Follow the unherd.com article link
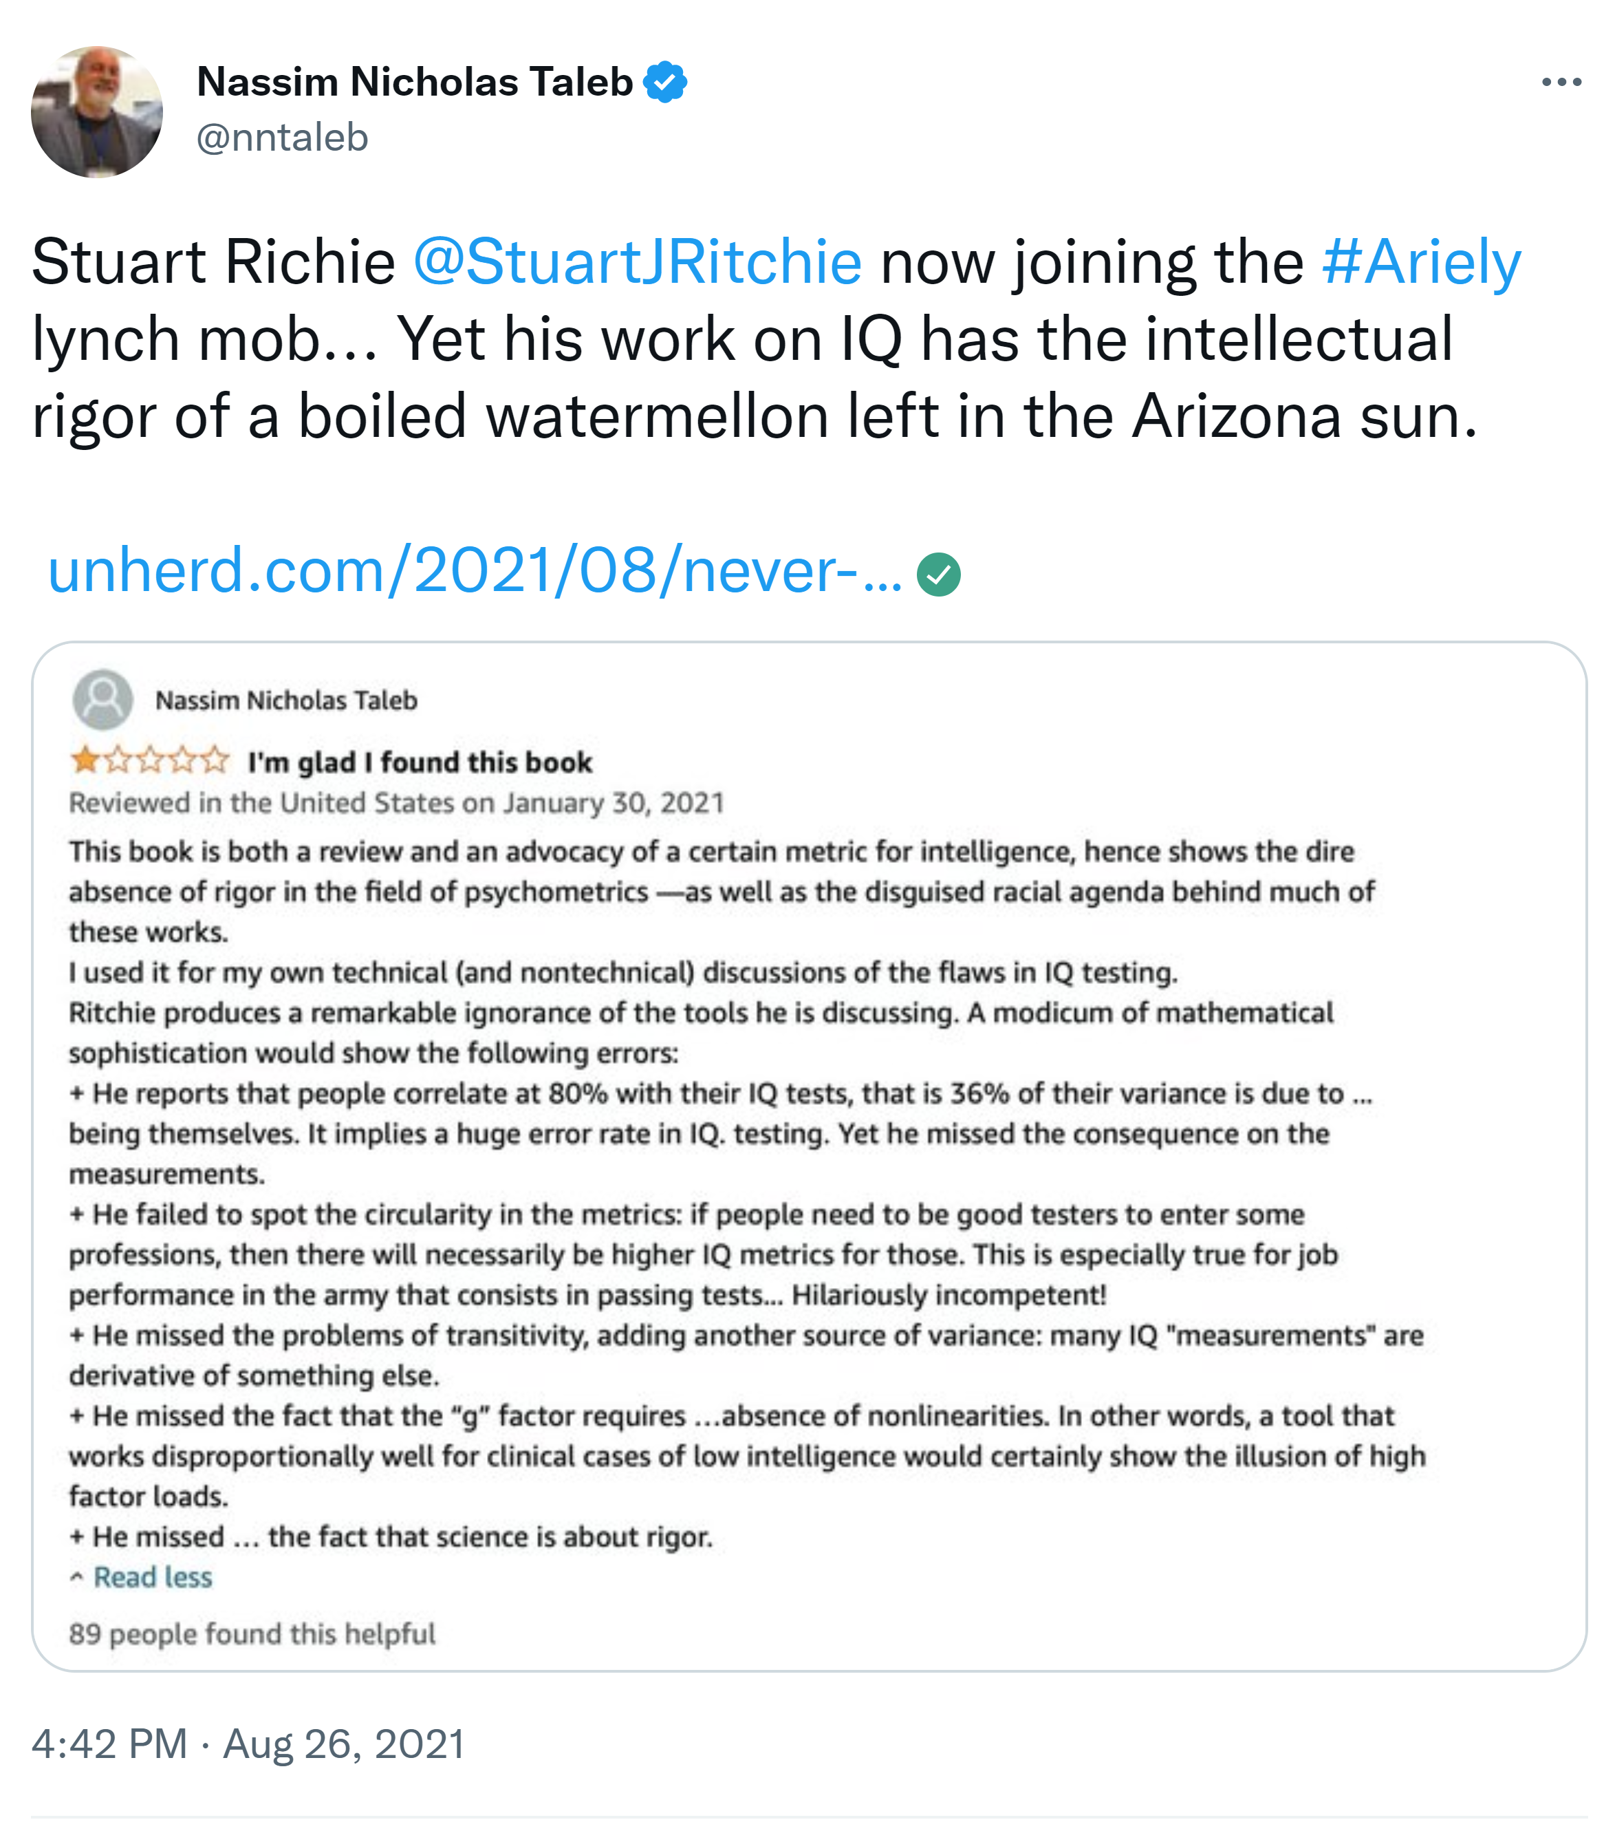1615x1844 pixels. [x=474, y=571]
